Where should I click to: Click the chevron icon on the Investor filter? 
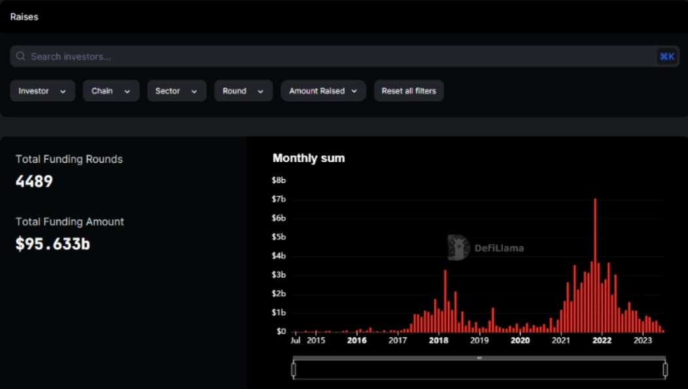point(63,91)
